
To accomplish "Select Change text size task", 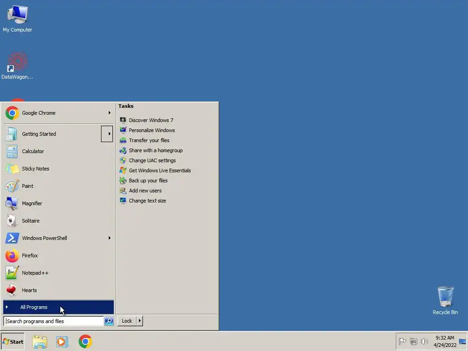I will click(x=143, y=201).
